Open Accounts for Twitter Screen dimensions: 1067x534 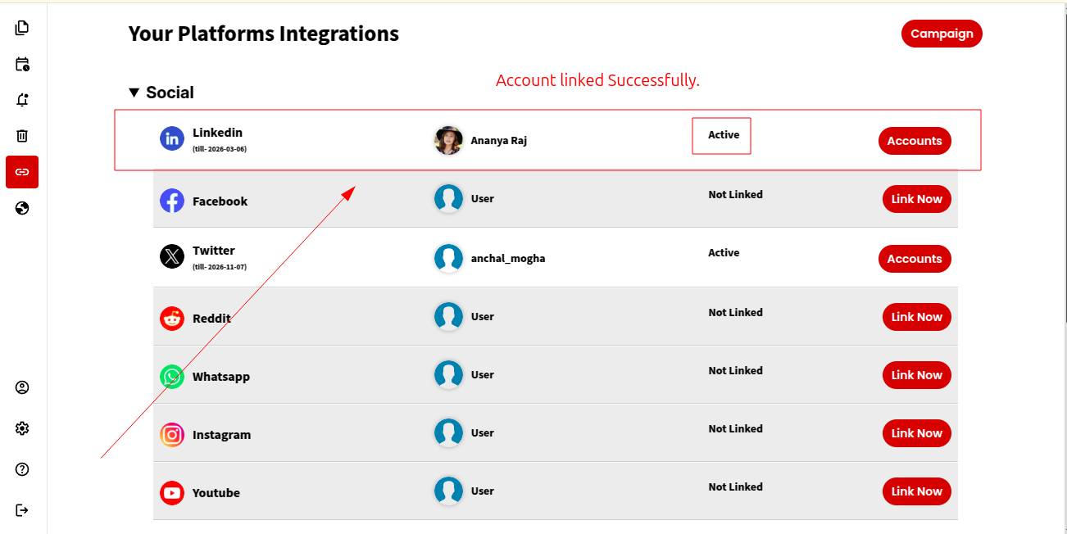(914, 259)
